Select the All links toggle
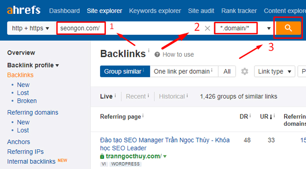 (227, 71)
